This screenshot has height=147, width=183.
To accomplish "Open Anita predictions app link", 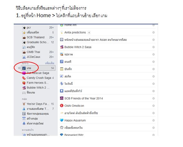I will tap(75, 32).
